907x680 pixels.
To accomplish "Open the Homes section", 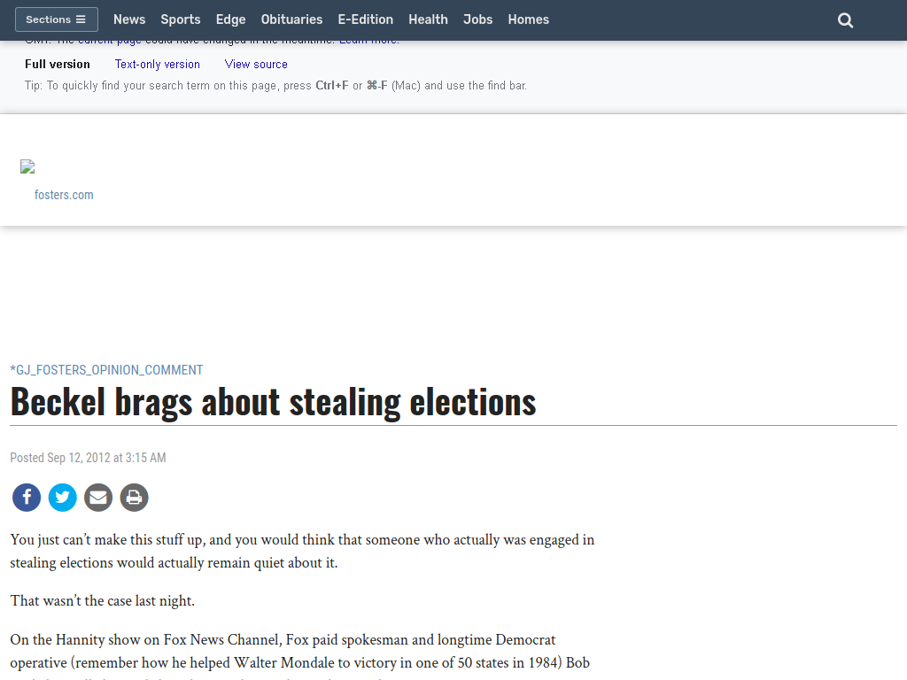I will tap(528, 19).
